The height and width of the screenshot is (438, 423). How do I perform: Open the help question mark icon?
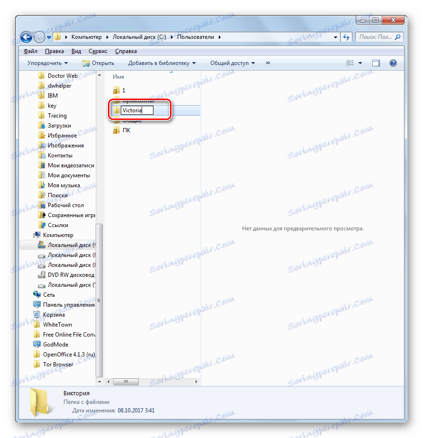click(x=393, y=63)
